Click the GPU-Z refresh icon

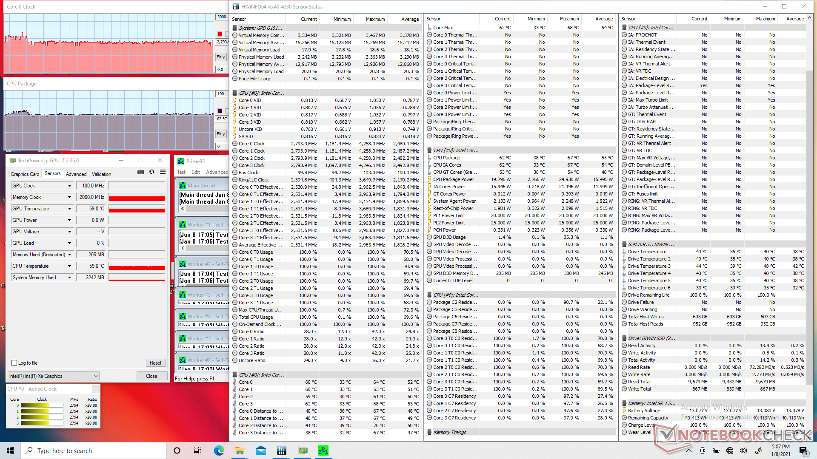pos(151,172)
